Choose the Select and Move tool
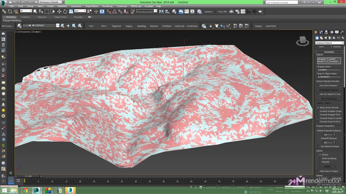The height and width of the screenshot is (194, 346). tap(59, 11)
